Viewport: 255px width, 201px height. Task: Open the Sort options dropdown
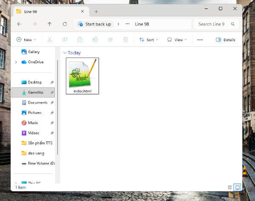[x=148, y=40]
